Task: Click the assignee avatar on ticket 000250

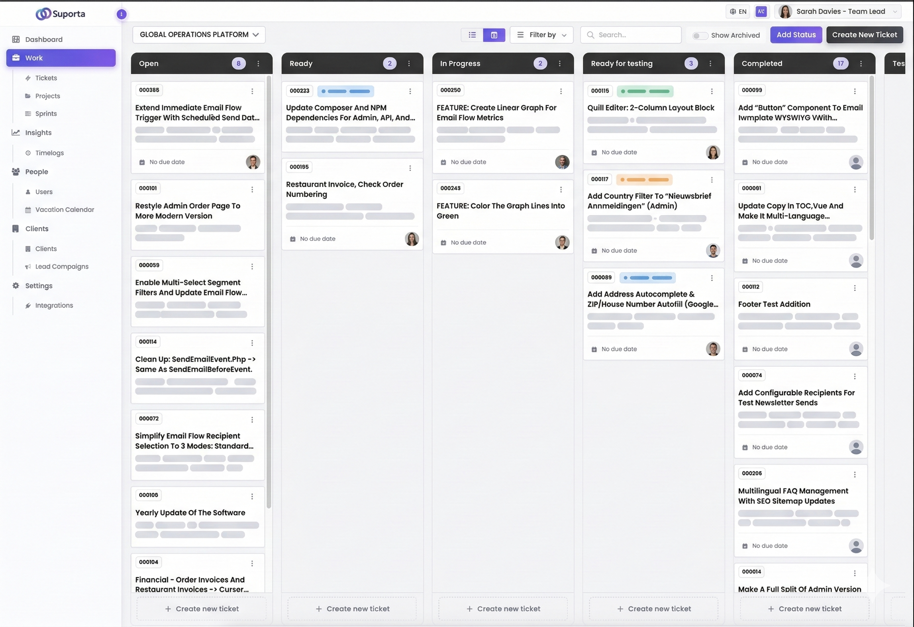Action: (562, 162)
